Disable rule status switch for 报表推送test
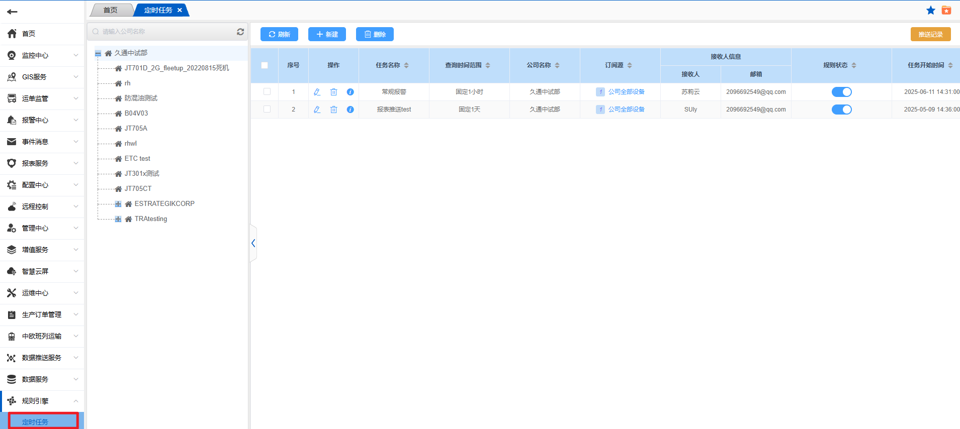The height and width of the screenshot is (429, 960). coord(841,110)
